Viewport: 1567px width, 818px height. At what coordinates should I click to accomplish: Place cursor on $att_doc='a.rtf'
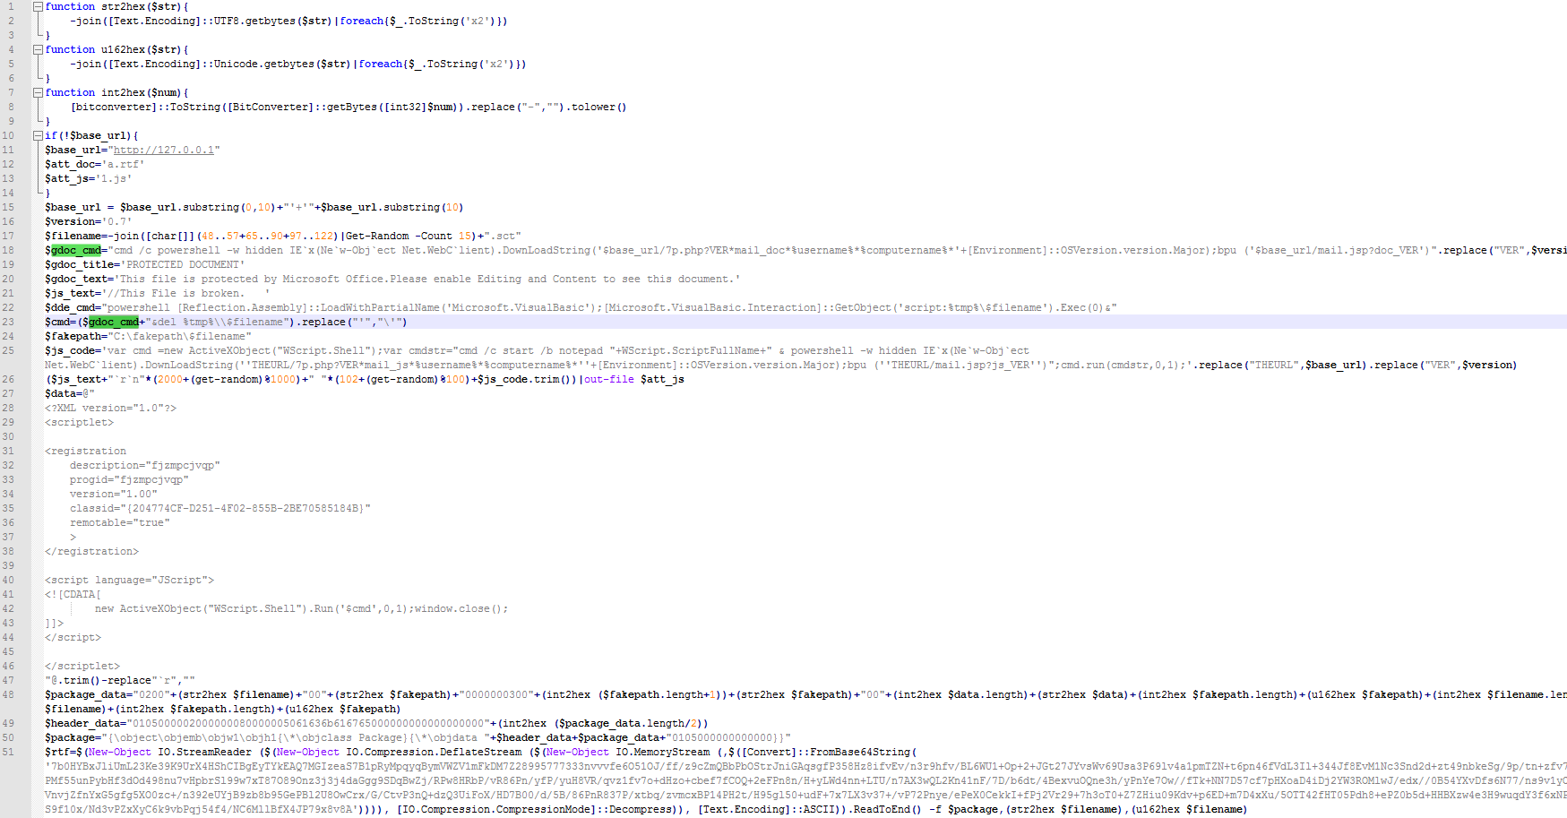94,164
